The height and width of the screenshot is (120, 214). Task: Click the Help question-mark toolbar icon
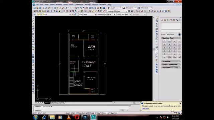(x=104, y=8)
